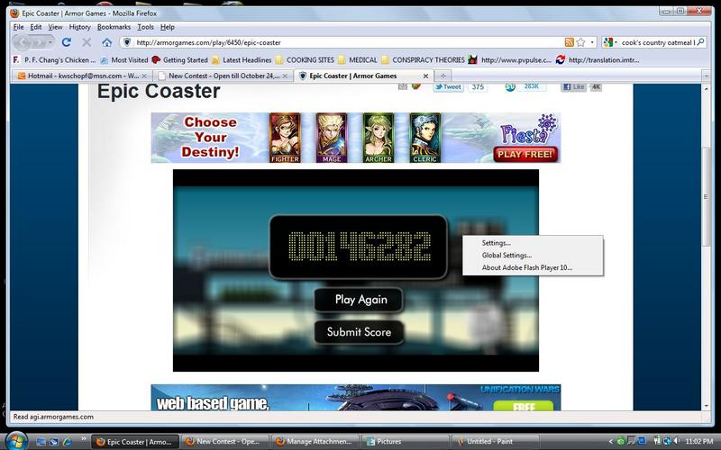This screenshot has width=721, height=450.
Task: Open the list all tabs dropdown
Action: 707,76
